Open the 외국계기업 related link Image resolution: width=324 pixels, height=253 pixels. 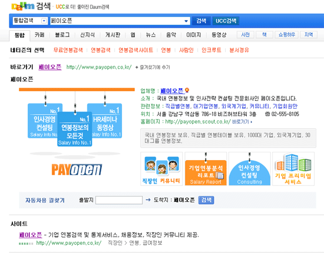coord(234,106)
